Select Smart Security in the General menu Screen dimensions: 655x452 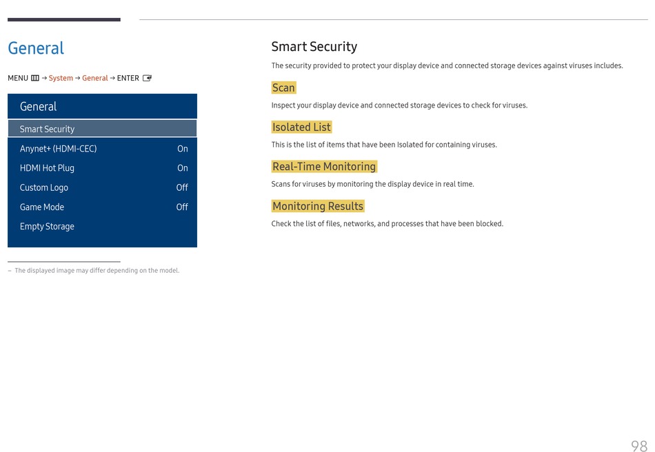[x=47, y=129]
